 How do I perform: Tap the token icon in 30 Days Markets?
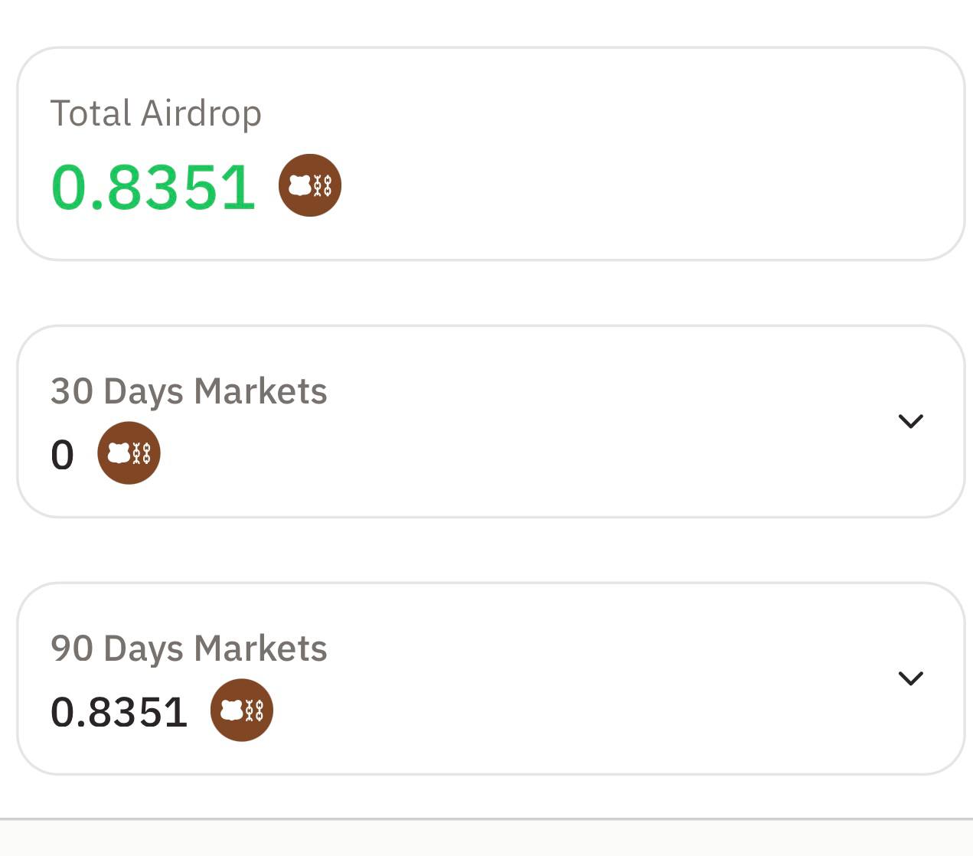pyautogui.click(x=129, y=453)
